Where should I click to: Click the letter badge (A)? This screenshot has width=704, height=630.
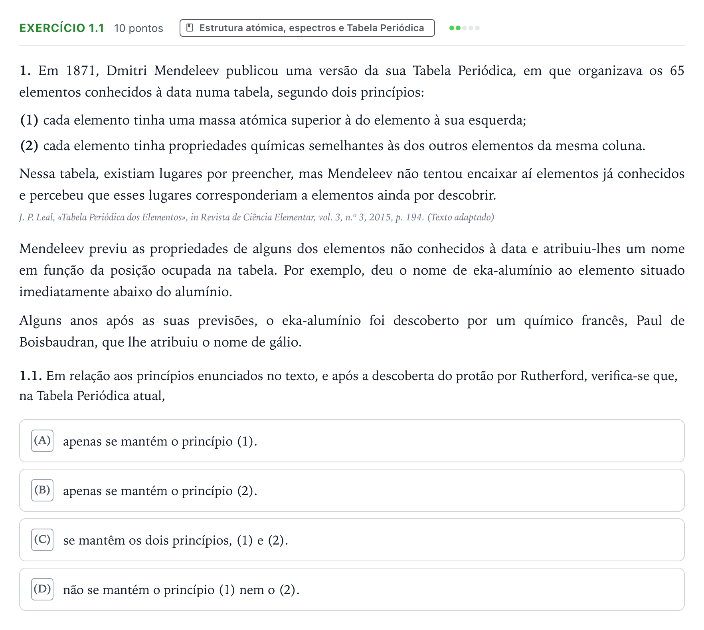coord(42,441)
